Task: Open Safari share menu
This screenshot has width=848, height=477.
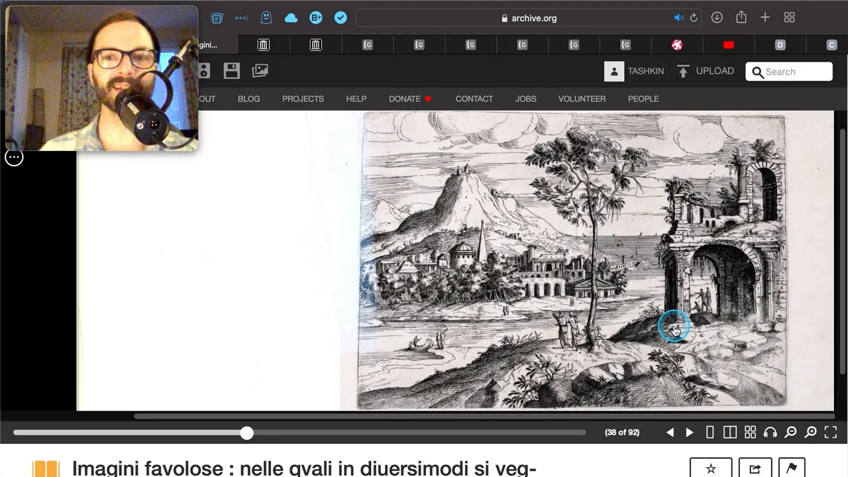Action: click(741, 18)
